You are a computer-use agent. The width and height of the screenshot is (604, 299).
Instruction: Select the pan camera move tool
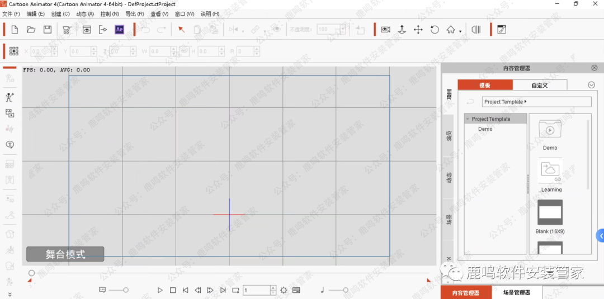[418, 30]
